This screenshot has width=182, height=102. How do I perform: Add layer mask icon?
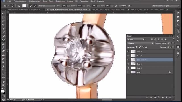[x=155, y=97]
